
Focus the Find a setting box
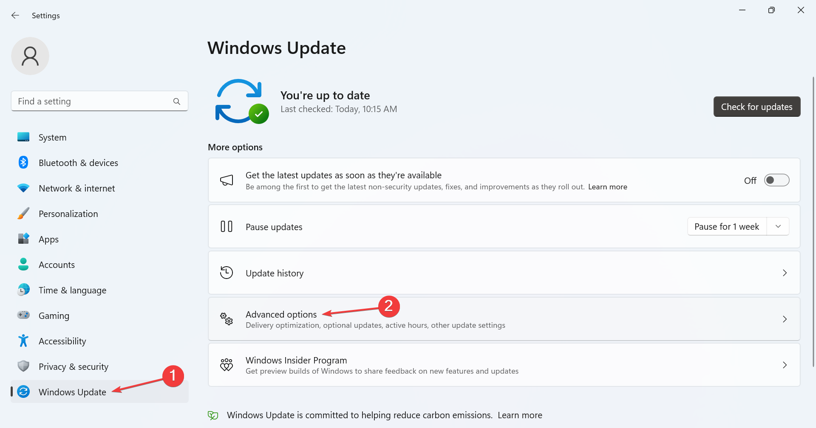tap(99, 101)
